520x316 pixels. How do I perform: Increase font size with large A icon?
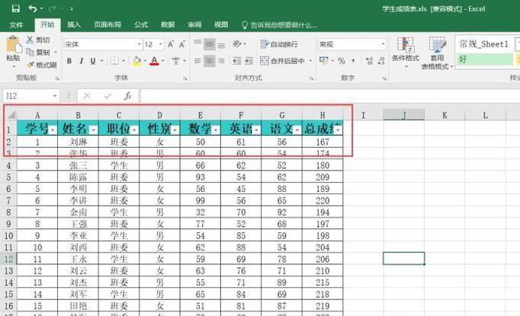[171, 44]
